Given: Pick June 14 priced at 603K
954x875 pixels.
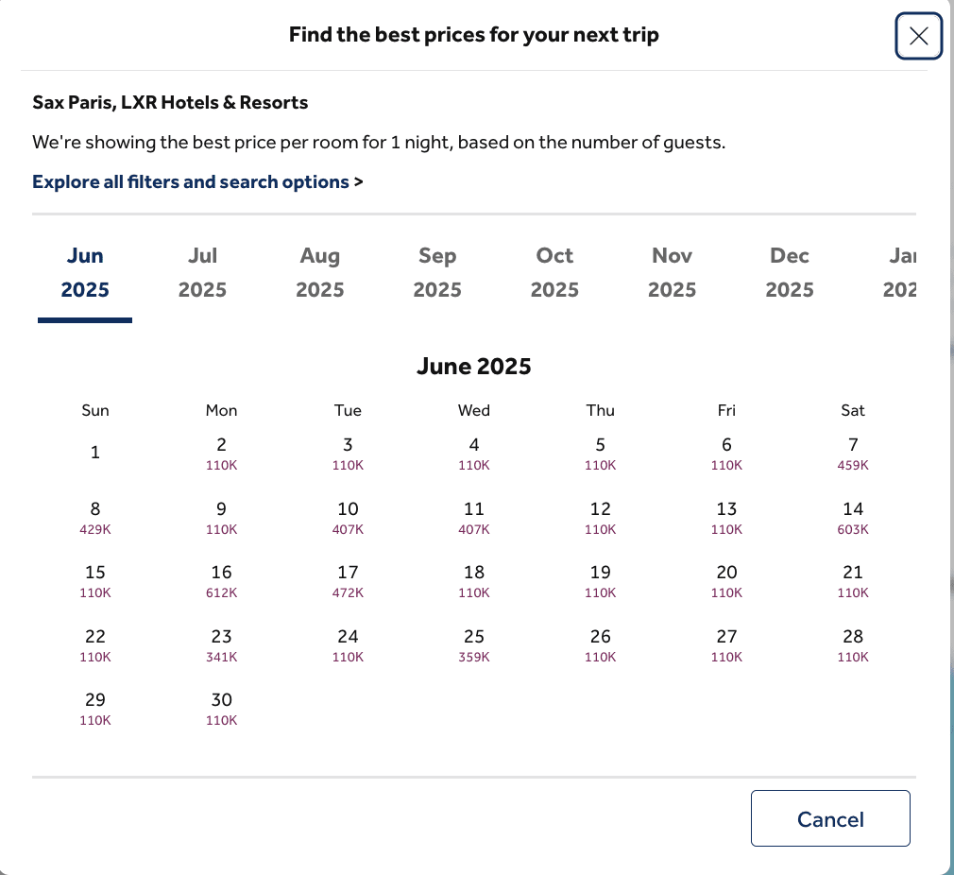Looking at the screenshot, I should point(853,518).
